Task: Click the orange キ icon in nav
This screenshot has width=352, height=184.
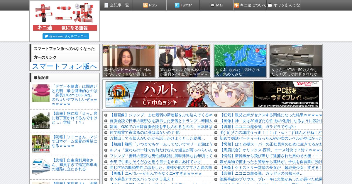Action: coord(236,5)
